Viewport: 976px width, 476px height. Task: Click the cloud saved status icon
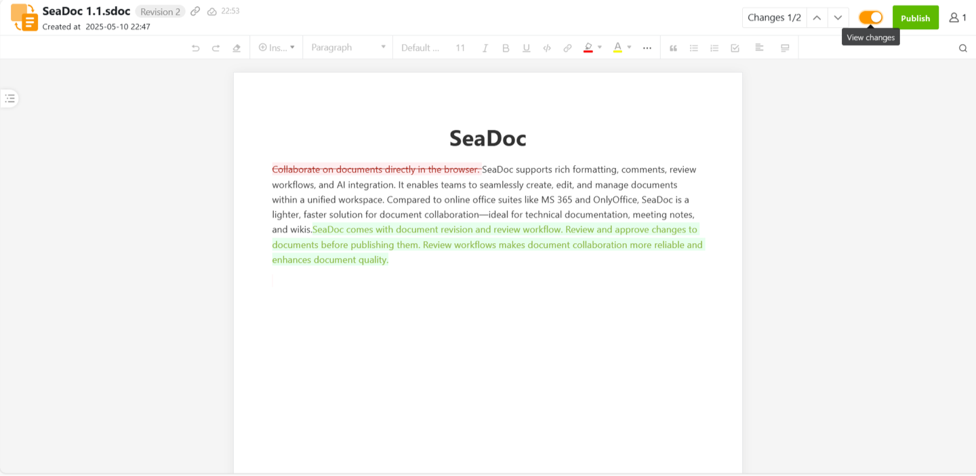[212, 12]
